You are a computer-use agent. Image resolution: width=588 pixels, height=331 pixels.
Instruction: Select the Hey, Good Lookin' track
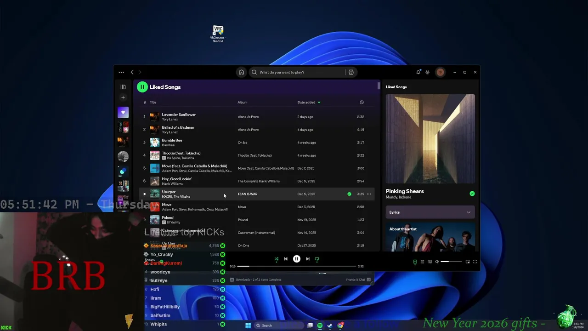point(257,181)
